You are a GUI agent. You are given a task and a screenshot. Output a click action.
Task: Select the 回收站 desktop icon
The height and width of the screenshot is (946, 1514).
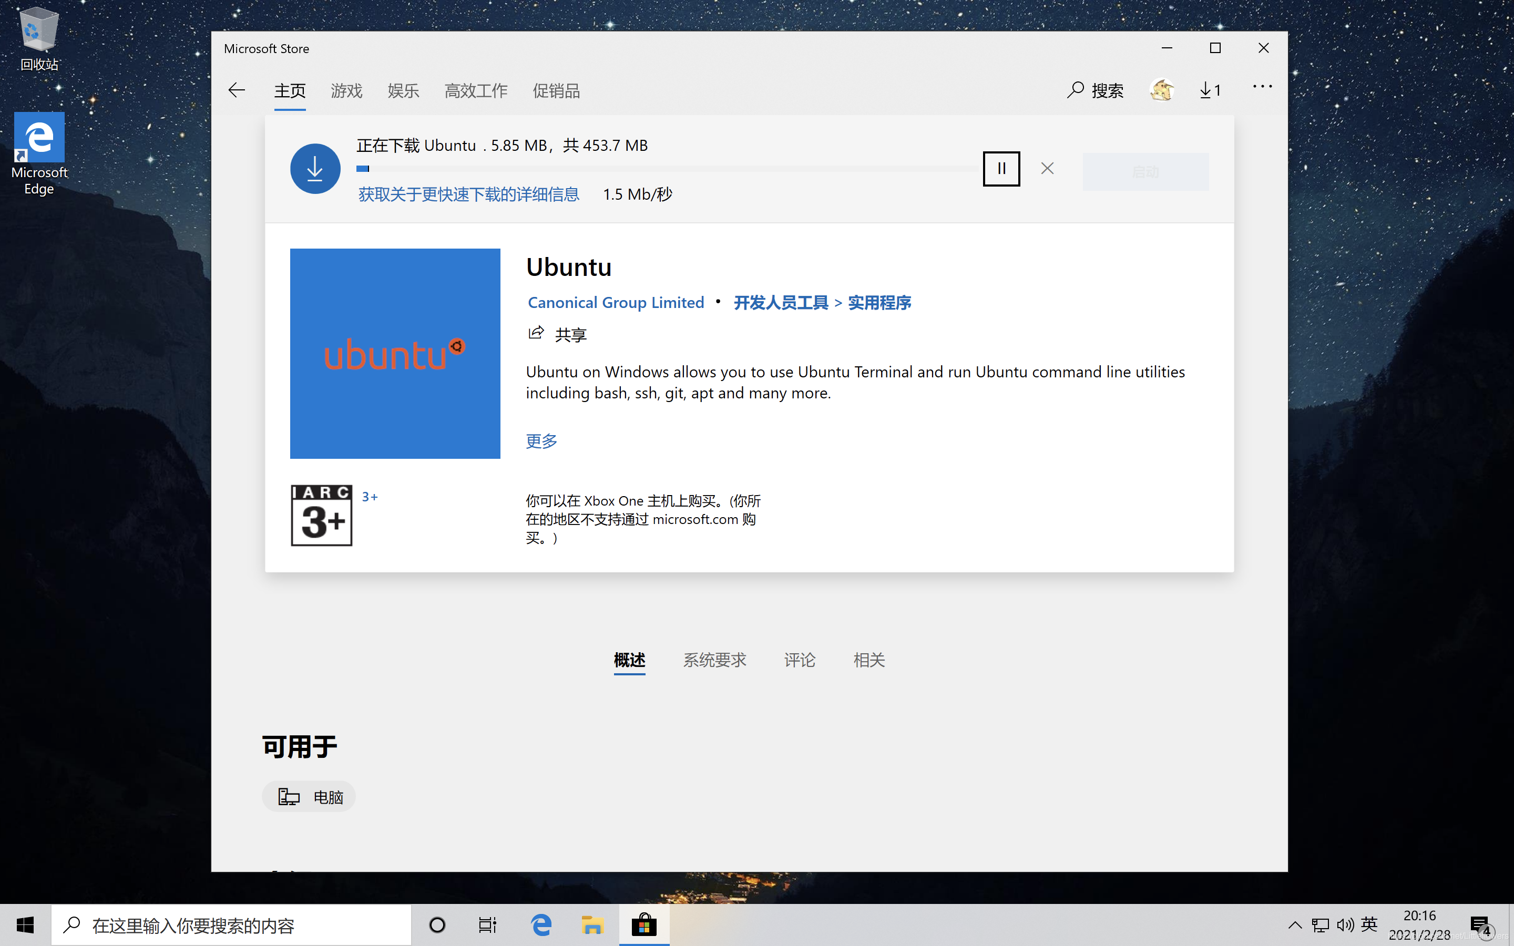click(x=39, y=39)
